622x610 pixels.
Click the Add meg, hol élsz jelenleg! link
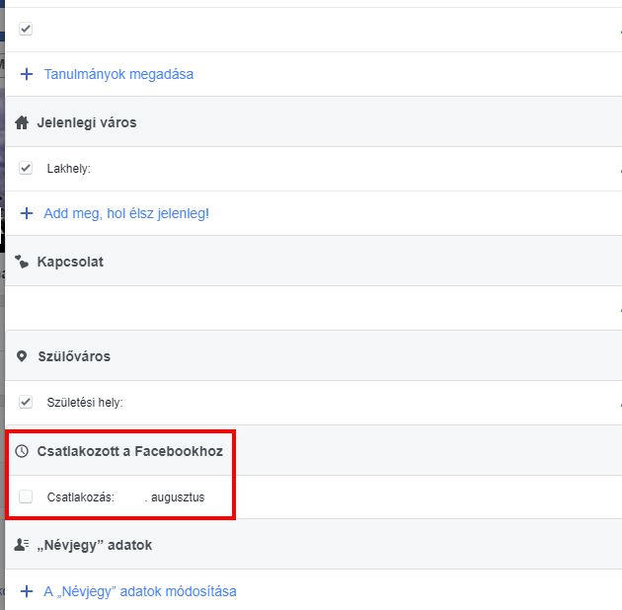point(126,213)
